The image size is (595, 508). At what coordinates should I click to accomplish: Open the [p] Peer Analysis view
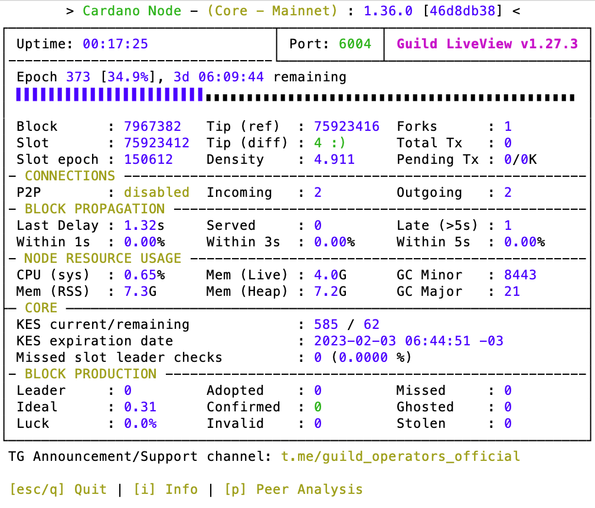[293, 489]
